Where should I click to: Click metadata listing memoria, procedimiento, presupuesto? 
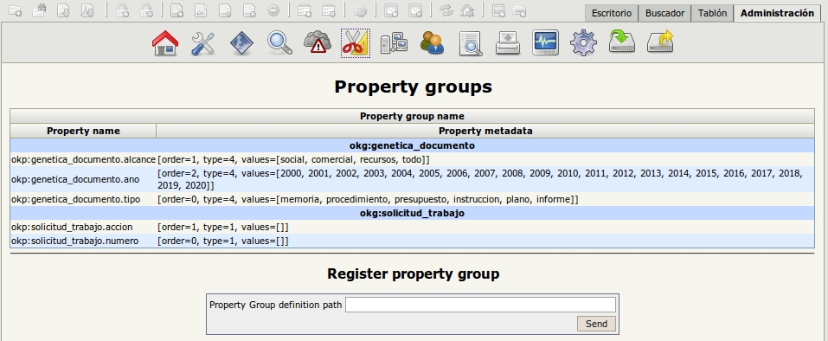pyautogui.click(x=369, y=200)
